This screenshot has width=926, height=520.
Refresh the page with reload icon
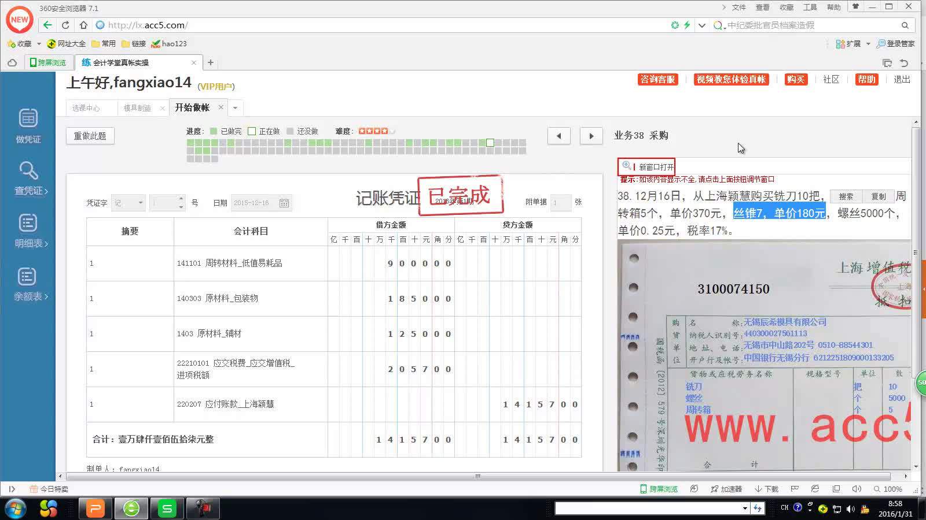tap(65, 25)
